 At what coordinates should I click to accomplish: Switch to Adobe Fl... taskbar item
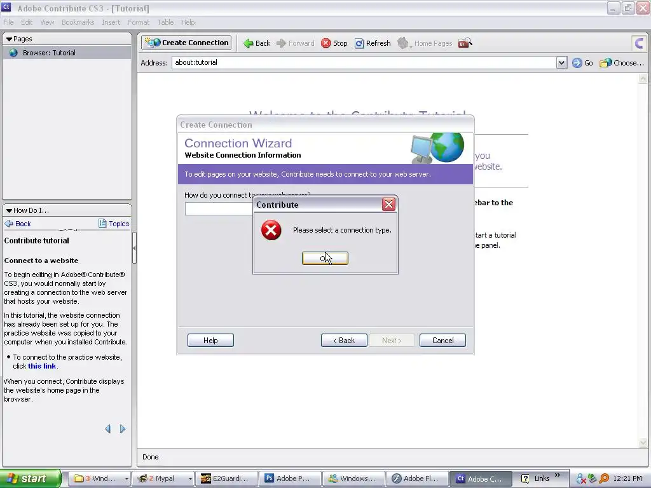coord(417,478)
